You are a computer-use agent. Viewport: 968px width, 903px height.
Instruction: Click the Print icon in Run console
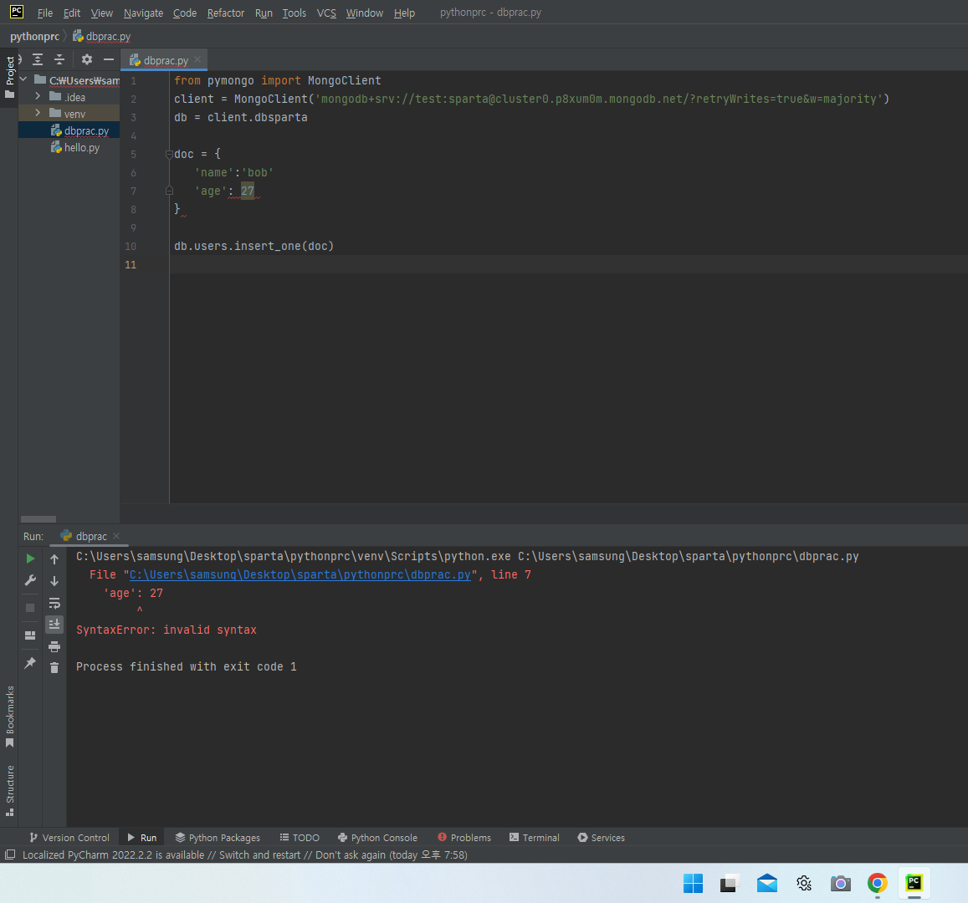[54, 646]
